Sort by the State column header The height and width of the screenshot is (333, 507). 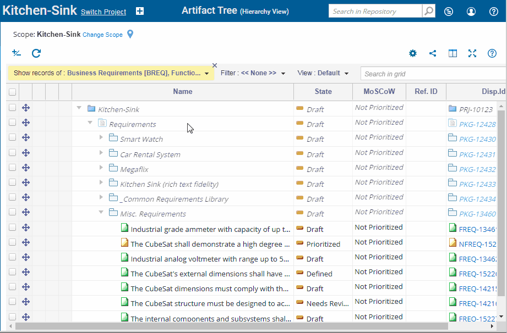tap(323, 92)
